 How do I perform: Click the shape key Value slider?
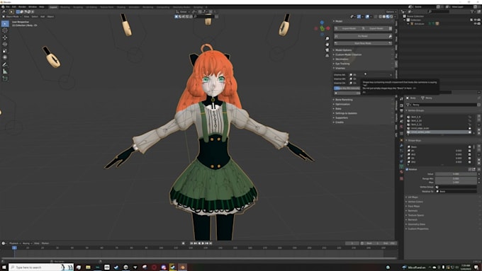456,174
